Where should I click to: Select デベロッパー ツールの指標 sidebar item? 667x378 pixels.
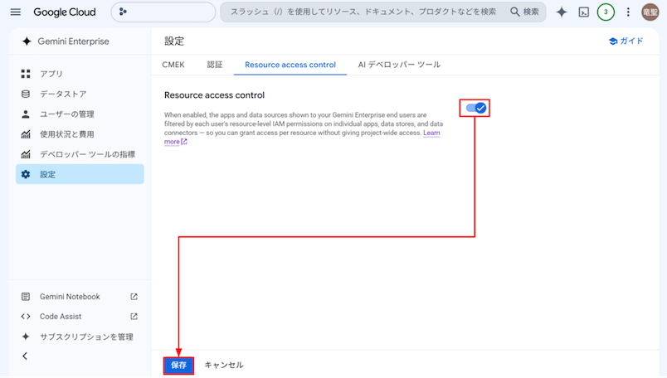click(x=80, y=154)
